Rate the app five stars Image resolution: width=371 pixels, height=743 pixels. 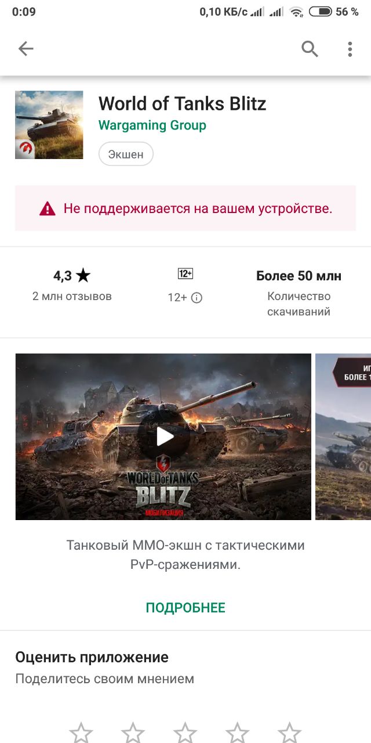pyautogui.click(x=289, y=733)
